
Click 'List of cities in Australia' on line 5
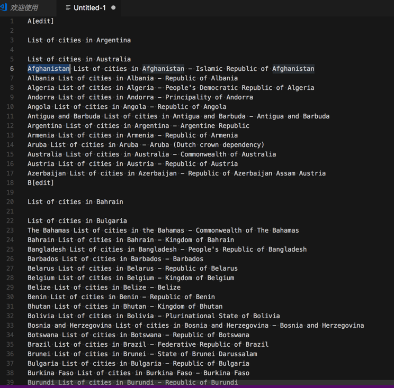79,59
